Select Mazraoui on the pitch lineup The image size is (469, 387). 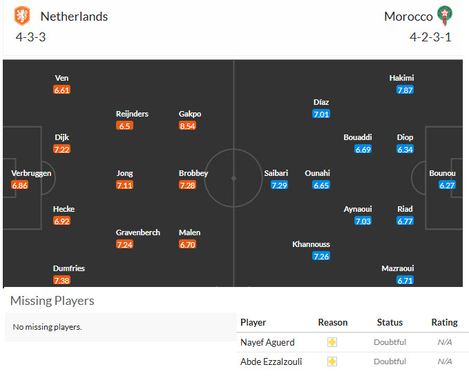(398, 268)
